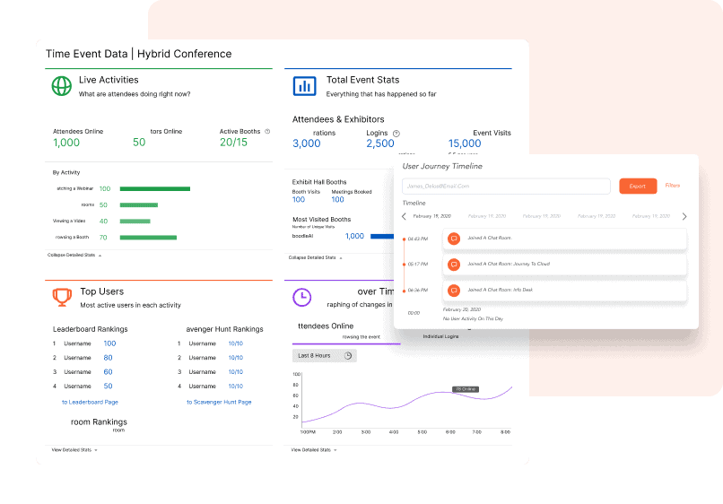Click the chat icon for Journey To Cloud entry

tap(454, 265)
